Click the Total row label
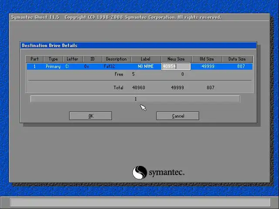 tap(118, 88)
